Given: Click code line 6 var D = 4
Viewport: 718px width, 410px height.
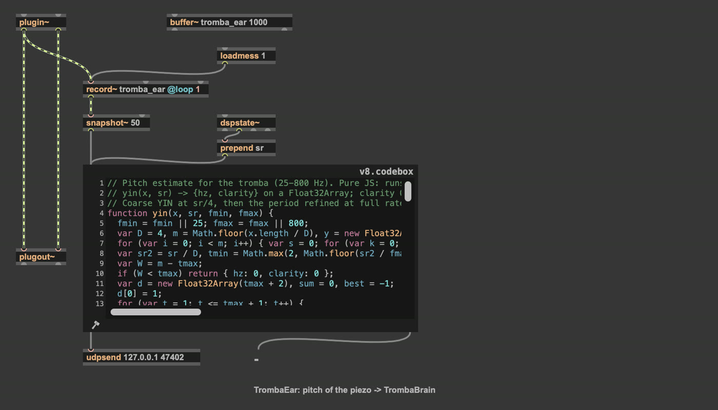Looking at the screenshot, I should [x=259, y=233].
